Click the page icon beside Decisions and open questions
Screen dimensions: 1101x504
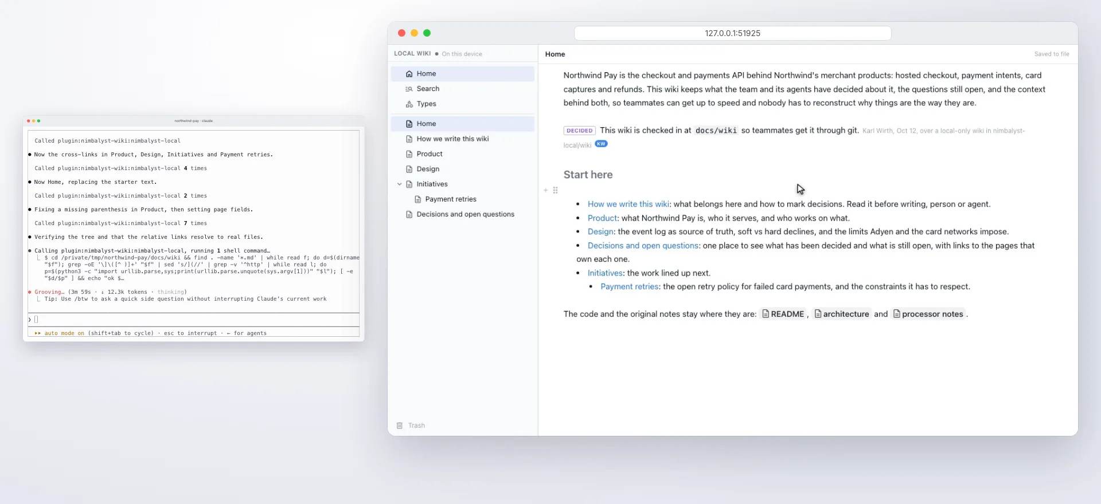(409, 214)
